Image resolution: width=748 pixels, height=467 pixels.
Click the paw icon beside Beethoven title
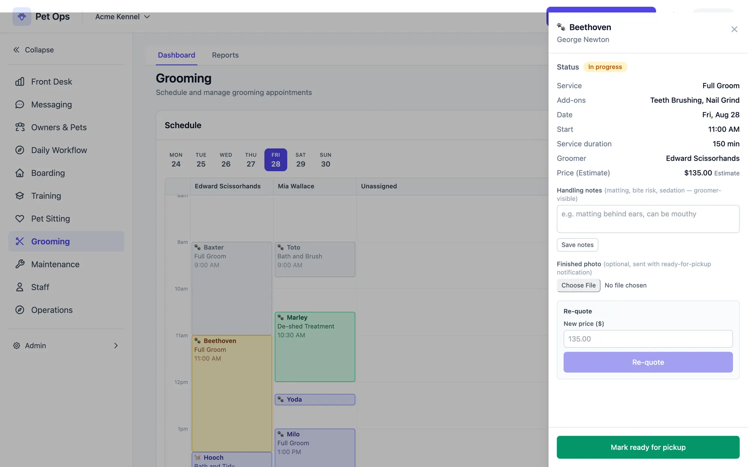coord(561,27)
